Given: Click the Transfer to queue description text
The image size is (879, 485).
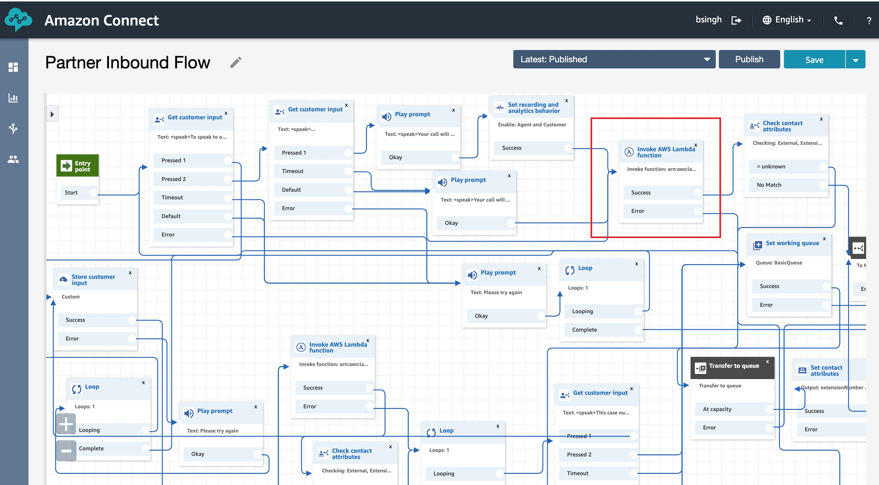Looking at the screenshot, I should [x=720, y=386].
